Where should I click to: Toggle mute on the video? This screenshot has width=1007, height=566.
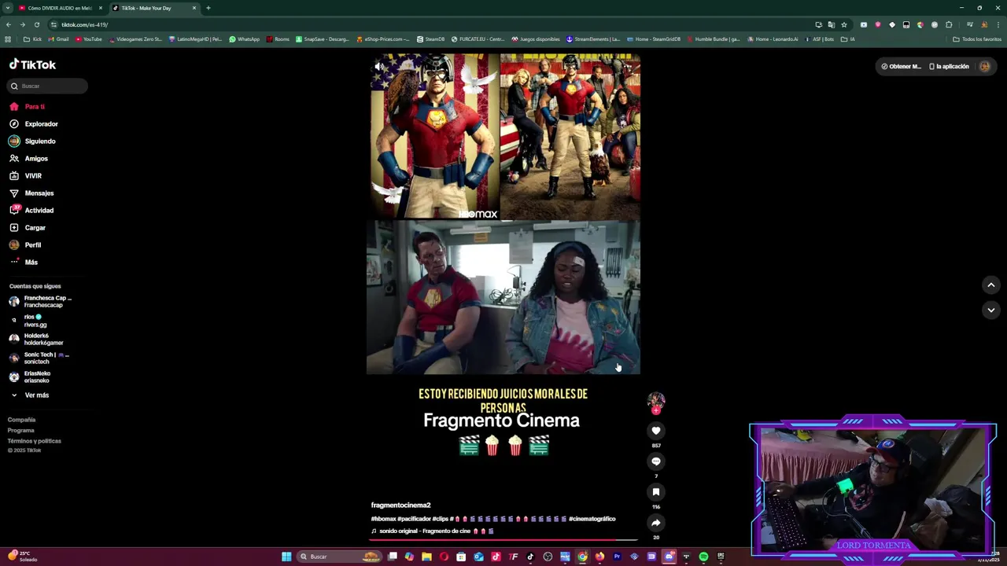pos(378,67)
